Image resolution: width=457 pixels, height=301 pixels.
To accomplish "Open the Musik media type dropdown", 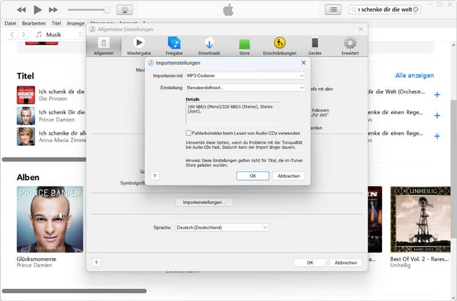I will [x=58, y=35].
